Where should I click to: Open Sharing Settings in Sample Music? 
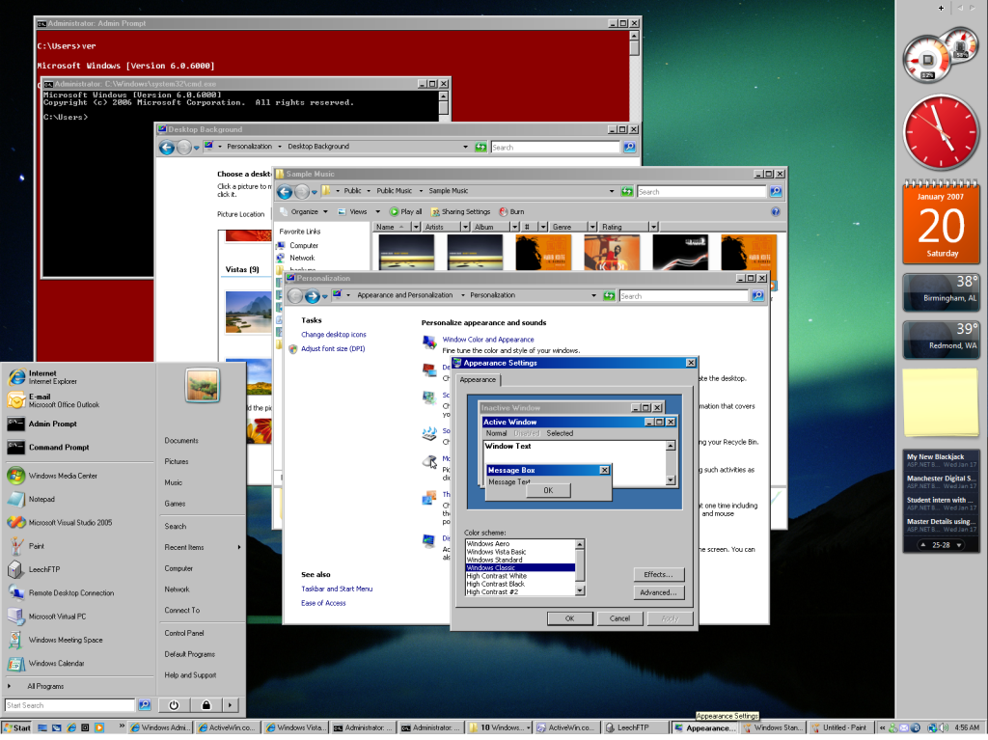pos(460,212)
